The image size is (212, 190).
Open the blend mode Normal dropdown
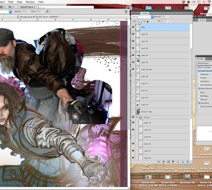143,17
